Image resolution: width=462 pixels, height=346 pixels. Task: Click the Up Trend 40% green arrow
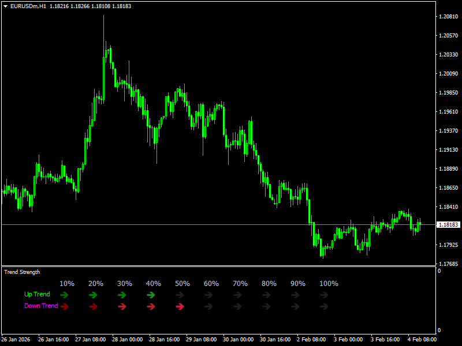tap(151, 295)
